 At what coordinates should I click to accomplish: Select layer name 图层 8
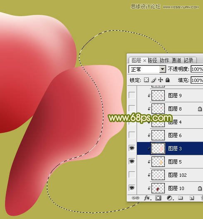point(175,109)
